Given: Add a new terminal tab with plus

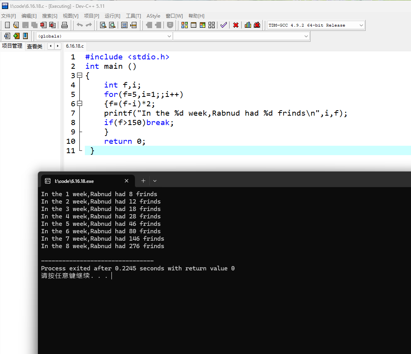Looking at the screenshot, I should 144,181.
